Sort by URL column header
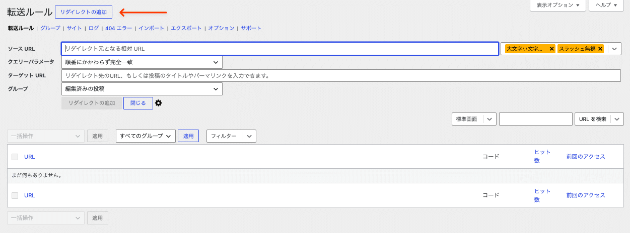 tap(30, 157)
